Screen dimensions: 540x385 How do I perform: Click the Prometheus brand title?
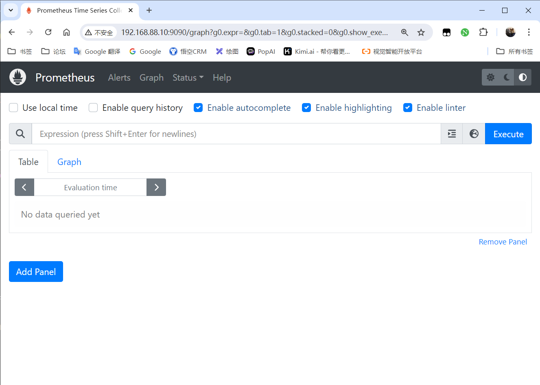[65, 77]
